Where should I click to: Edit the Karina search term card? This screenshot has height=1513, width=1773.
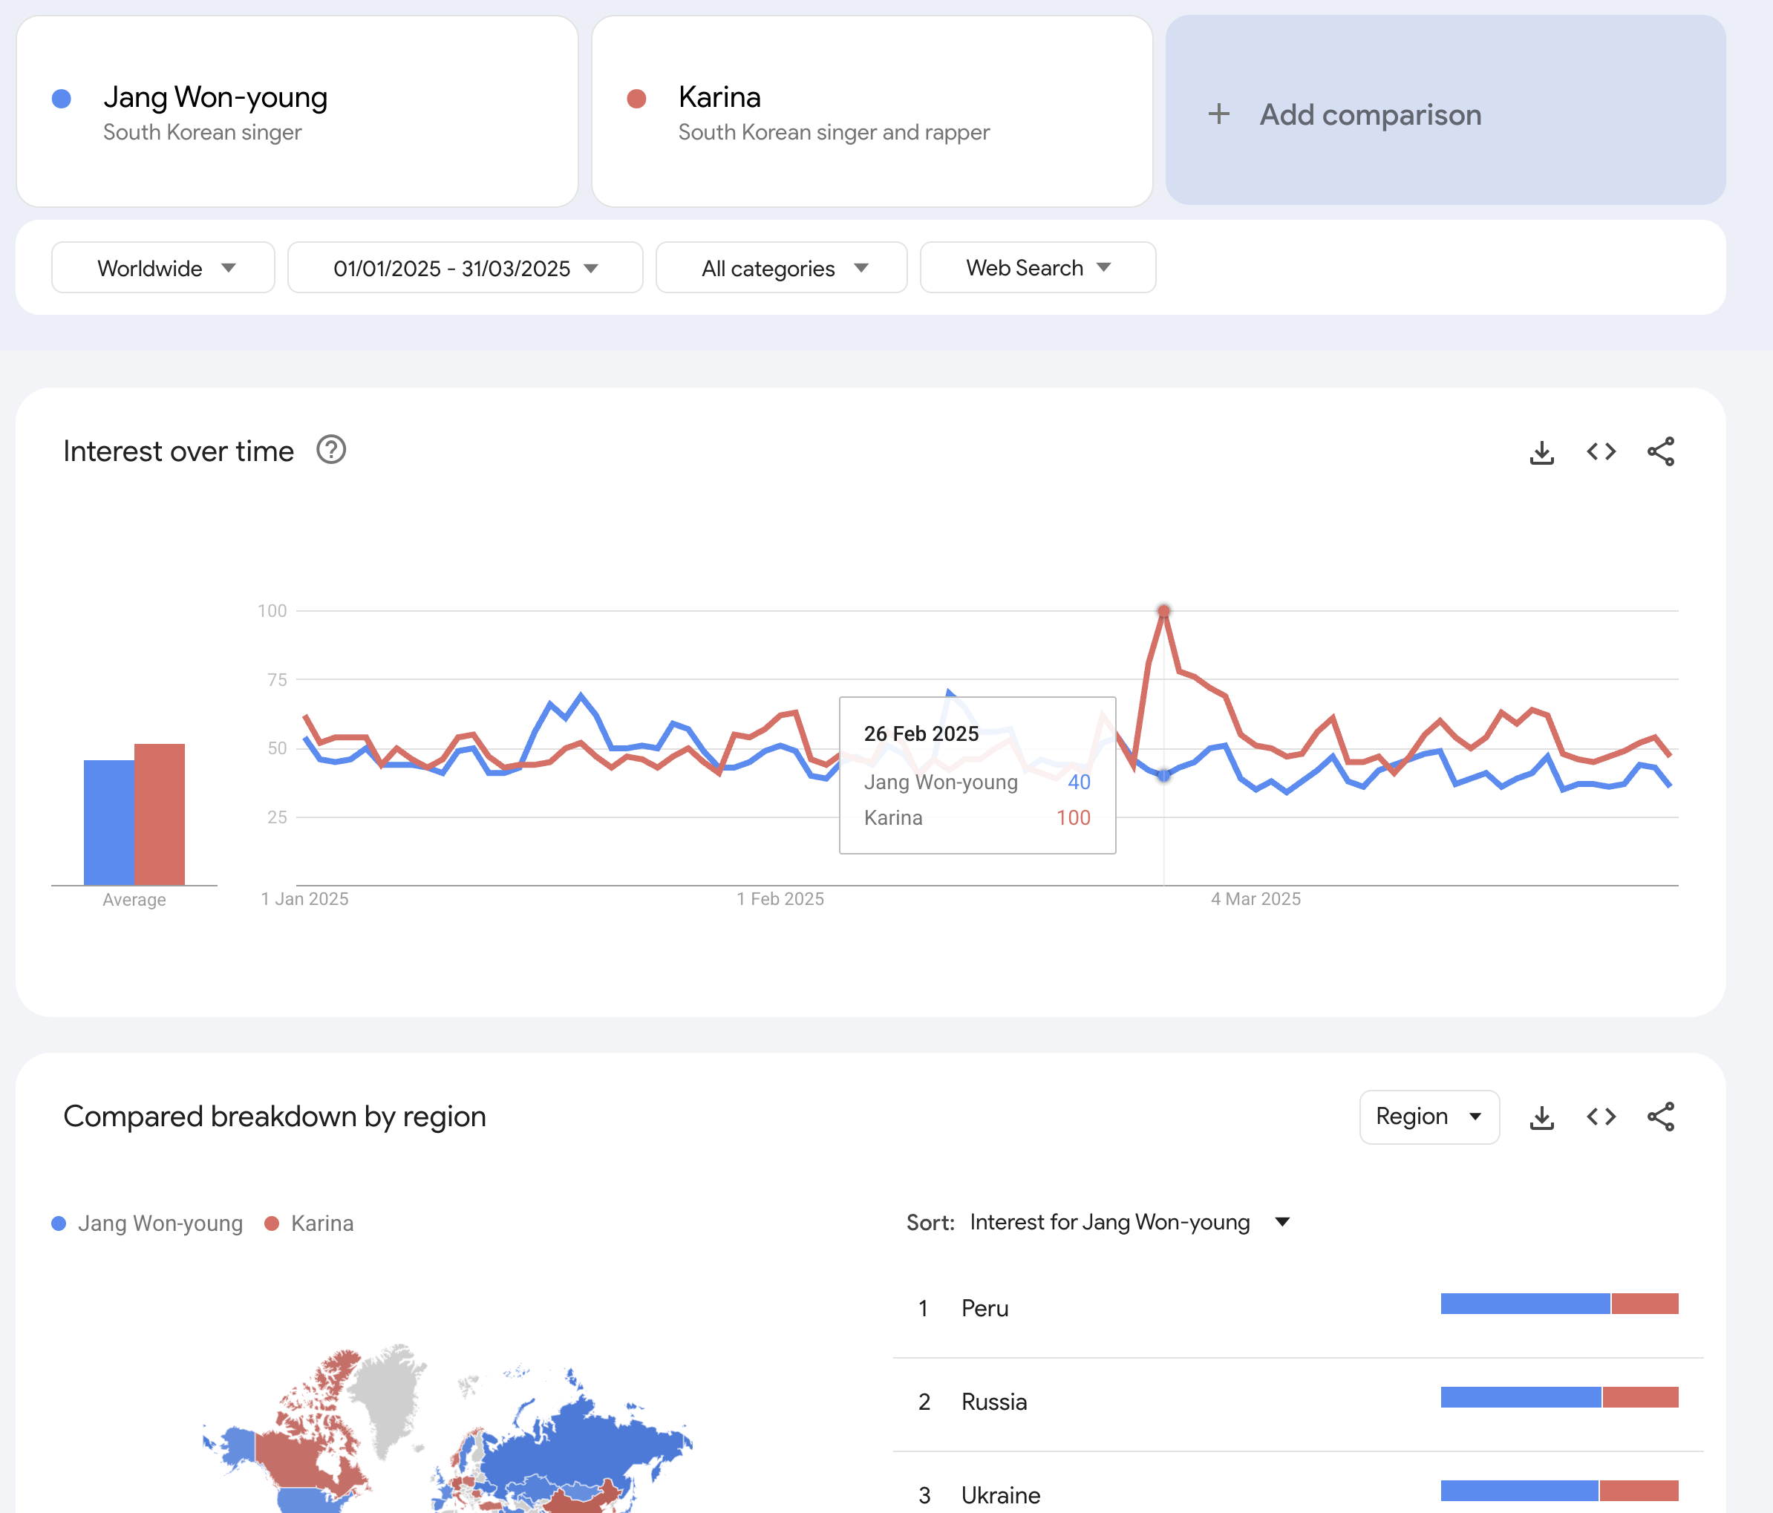pyautogui.click(x=871, y=111)
